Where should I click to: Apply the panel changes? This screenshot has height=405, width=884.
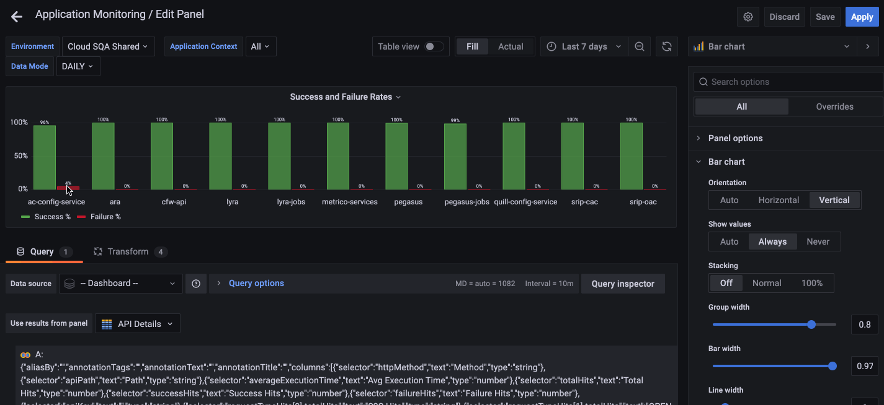(862, 17)
